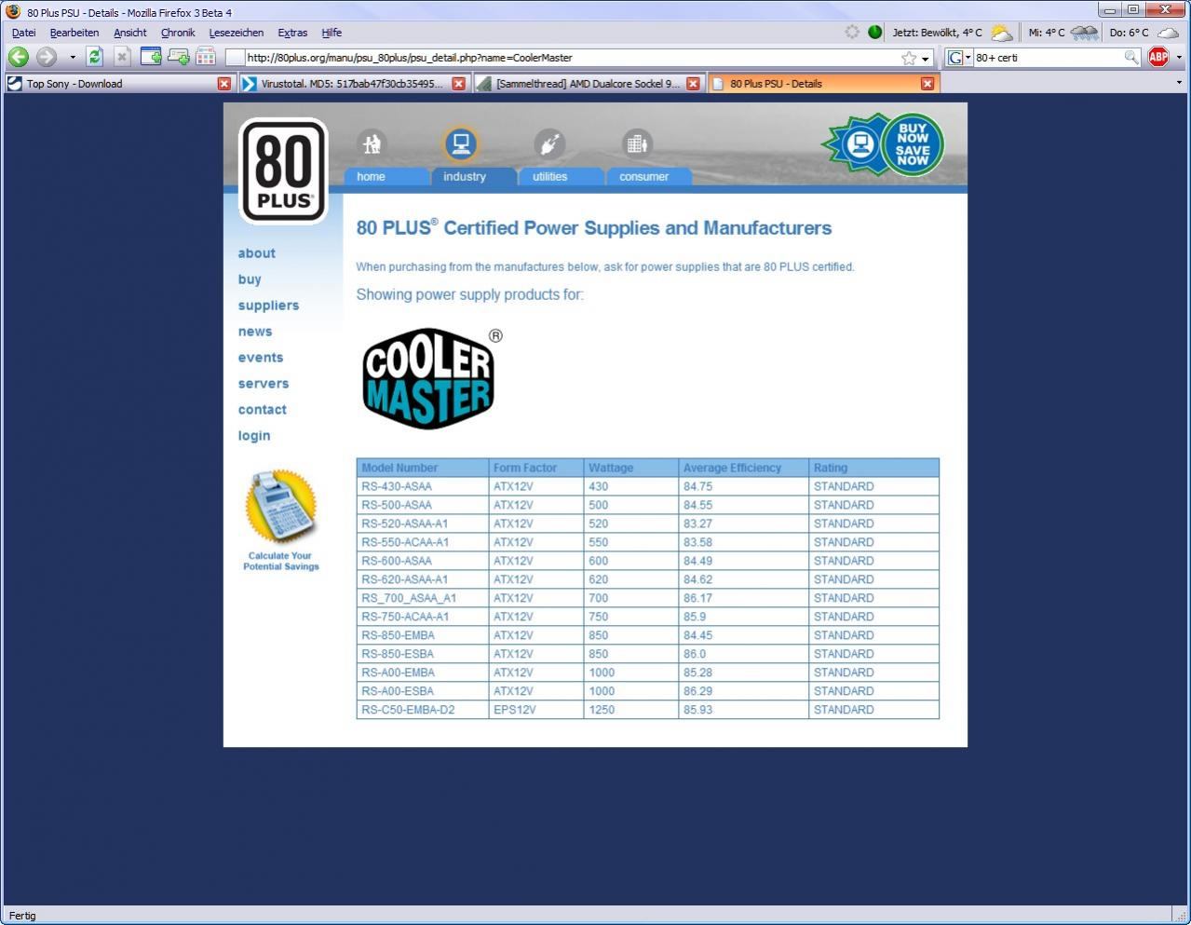This screenshot has height=925, width=1191.
Task: Select the RS-430-ASAA model cell
Action: pyautogui.click(x=423, y=486)
